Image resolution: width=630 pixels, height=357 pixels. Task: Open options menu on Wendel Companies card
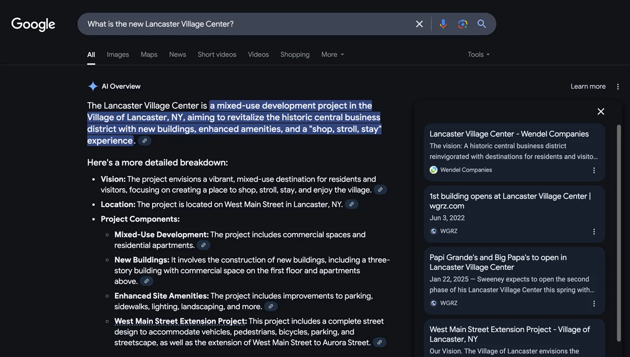[594, 170]
